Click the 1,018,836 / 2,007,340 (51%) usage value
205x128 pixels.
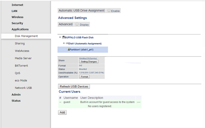coord(92,73)
